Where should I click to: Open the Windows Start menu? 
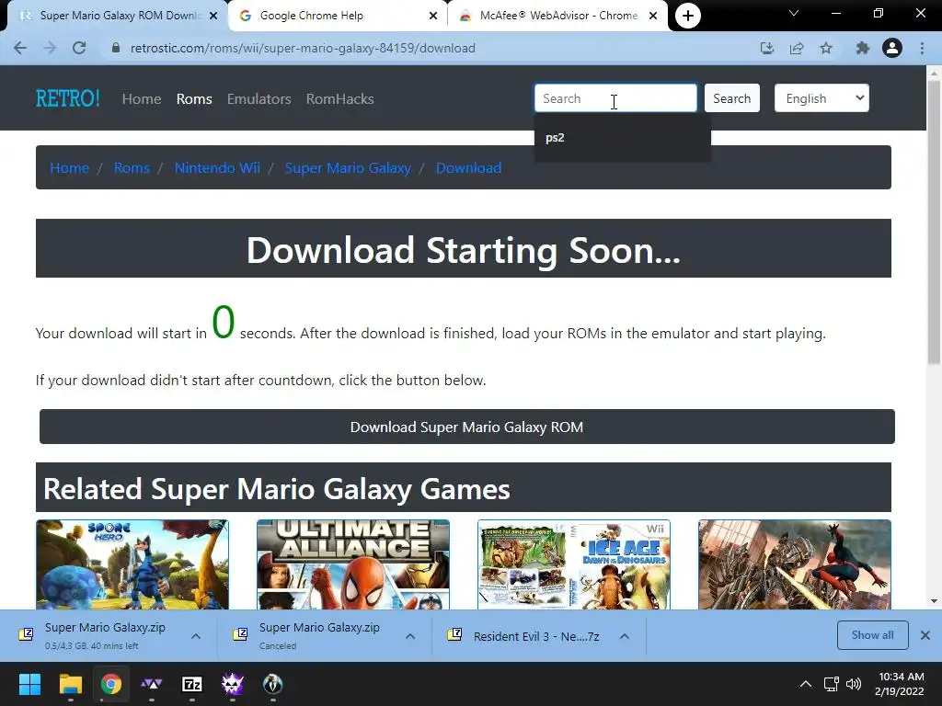(x=29, y=684)
